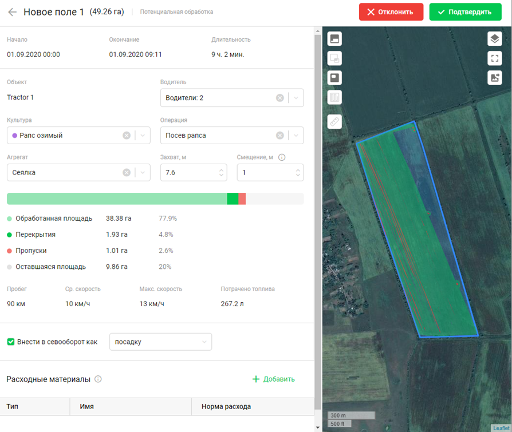This screenshot has width=512, height=432.
Task: Click the processed area progress bar
Action: (117, 199)
